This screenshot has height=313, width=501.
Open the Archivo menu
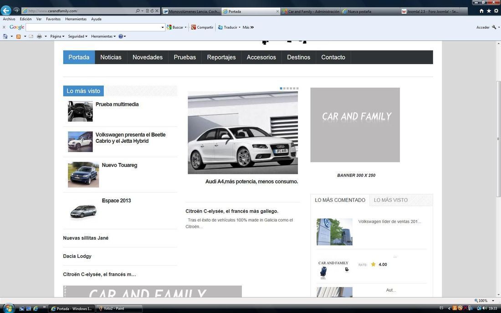click(x=9, y=19)
